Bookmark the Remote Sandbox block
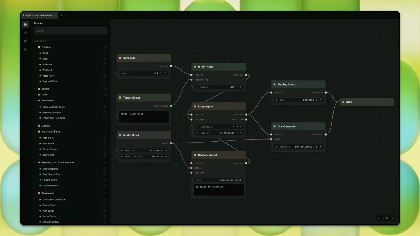The height and width of the screenshot is (236, 420). 104,113
